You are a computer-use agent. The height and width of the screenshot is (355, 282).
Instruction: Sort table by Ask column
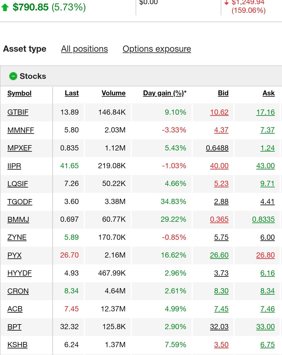coord(269,93)
